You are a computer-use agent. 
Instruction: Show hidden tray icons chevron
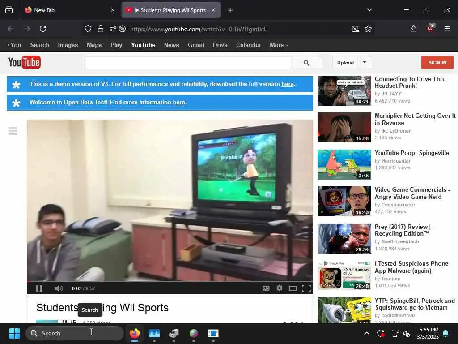click(367, 333)
